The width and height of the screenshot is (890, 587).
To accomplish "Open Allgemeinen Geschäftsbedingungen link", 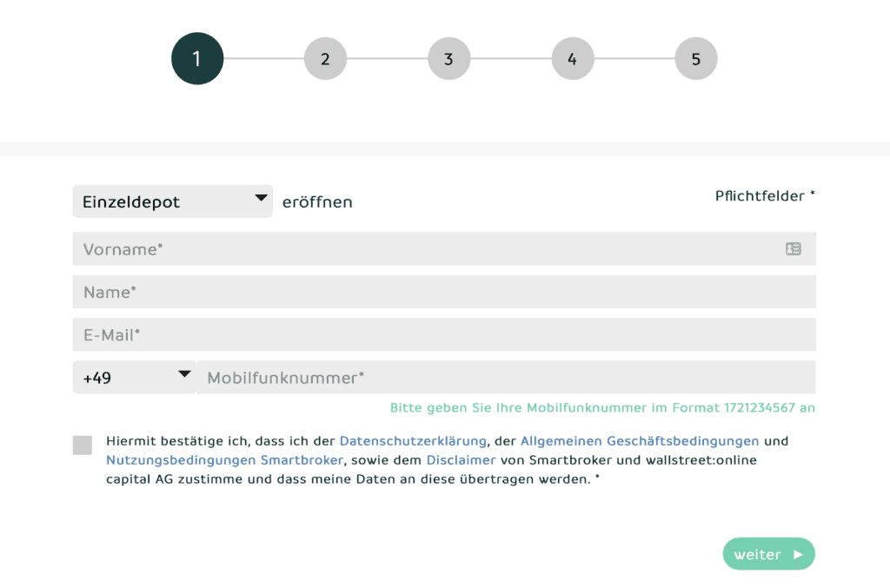I will click(640, 441).
